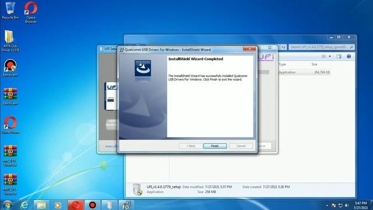Select the mrt 3.95 Shortcut archive icon
This screenshot has height=210, width=373.
pos(10,156)
